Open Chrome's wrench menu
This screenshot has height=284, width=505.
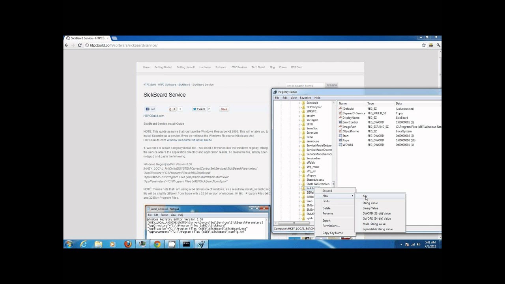pos(438,45)
